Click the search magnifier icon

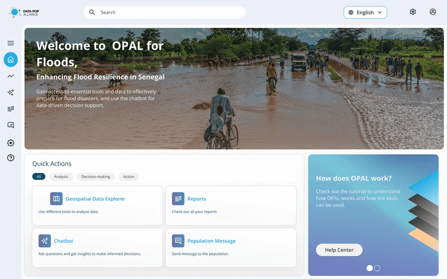click(x=92, y=12)
